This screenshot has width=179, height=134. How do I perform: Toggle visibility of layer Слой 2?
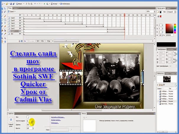click(20, 29)
